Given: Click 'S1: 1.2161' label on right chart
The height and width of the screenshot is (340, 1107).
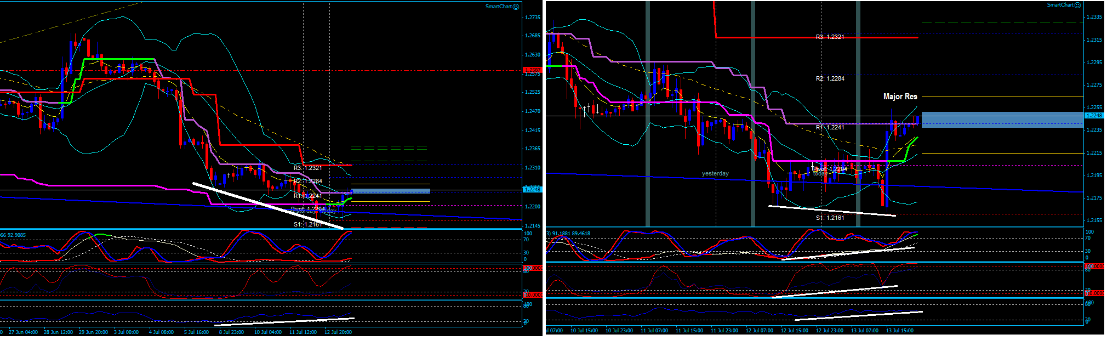Looking at the screenshot, I should point(830,218).
